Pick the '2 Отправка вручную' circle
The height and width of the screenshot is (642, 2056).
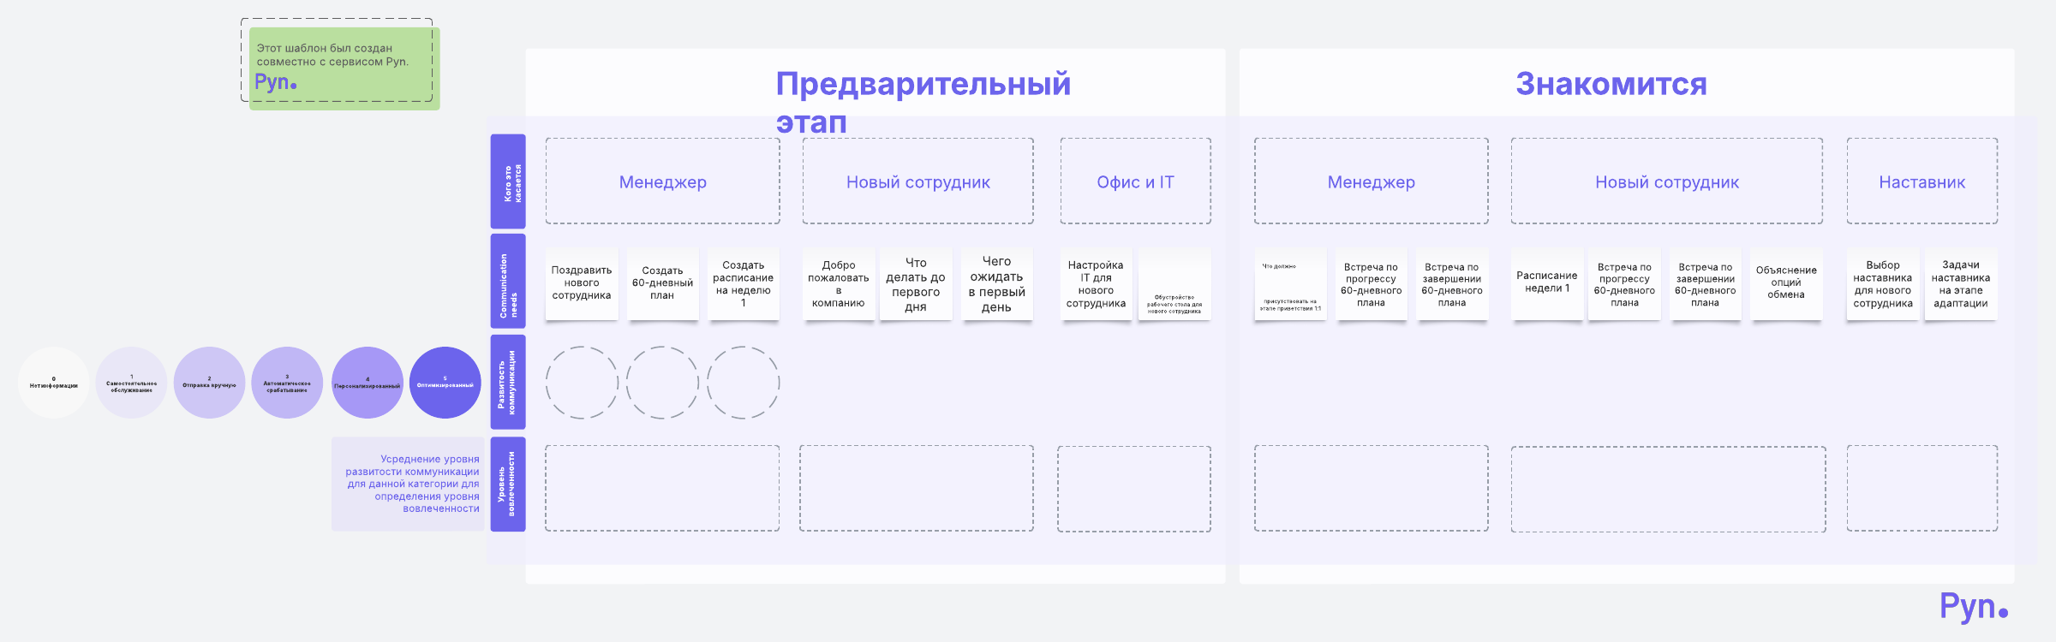(x=209, y=383)
